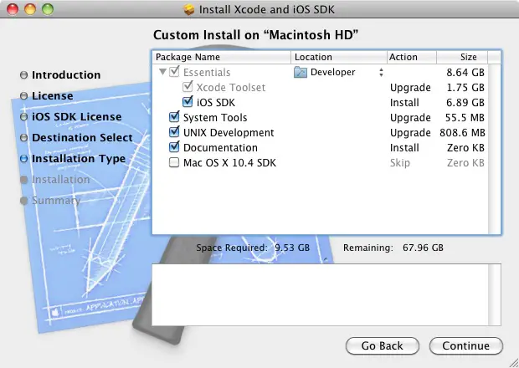Image resolution: width=519 pixels, height=368 pixels.
Task: Click the package icon in title bar
Action: click(188, 11)
